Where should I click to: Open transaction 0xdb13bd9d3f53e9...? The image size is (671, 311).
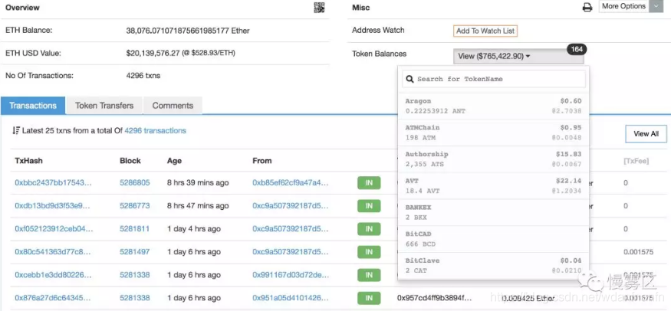53,206
